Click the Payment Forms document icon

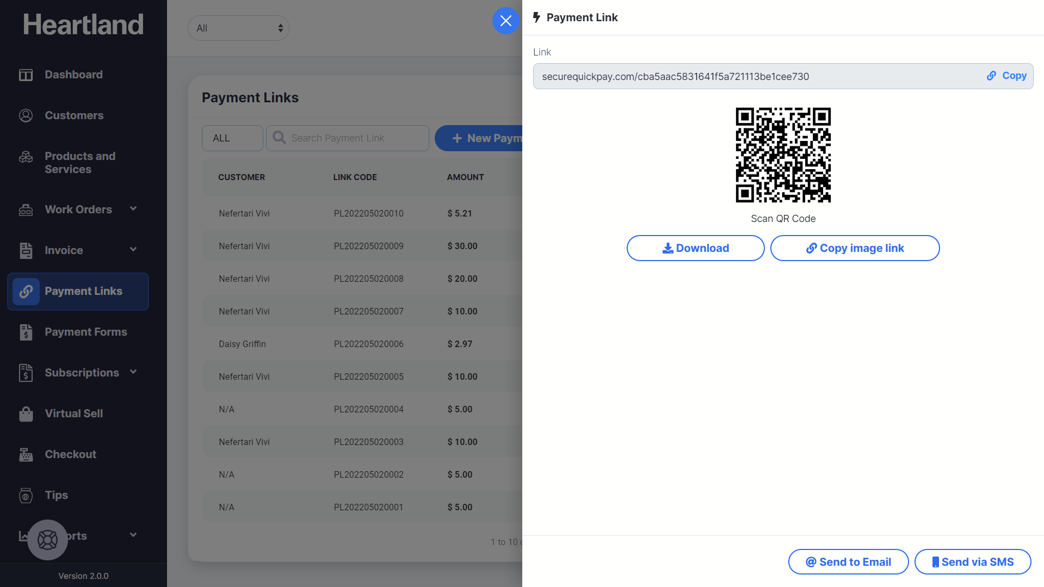26,332
